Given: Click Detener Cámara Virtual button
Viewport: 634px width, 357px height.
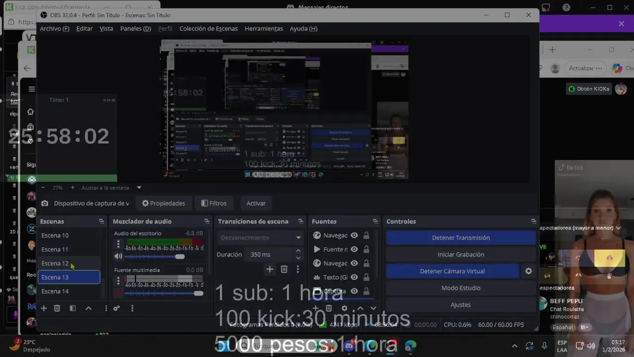Looking at the screenshot, I should coord(452,271).
